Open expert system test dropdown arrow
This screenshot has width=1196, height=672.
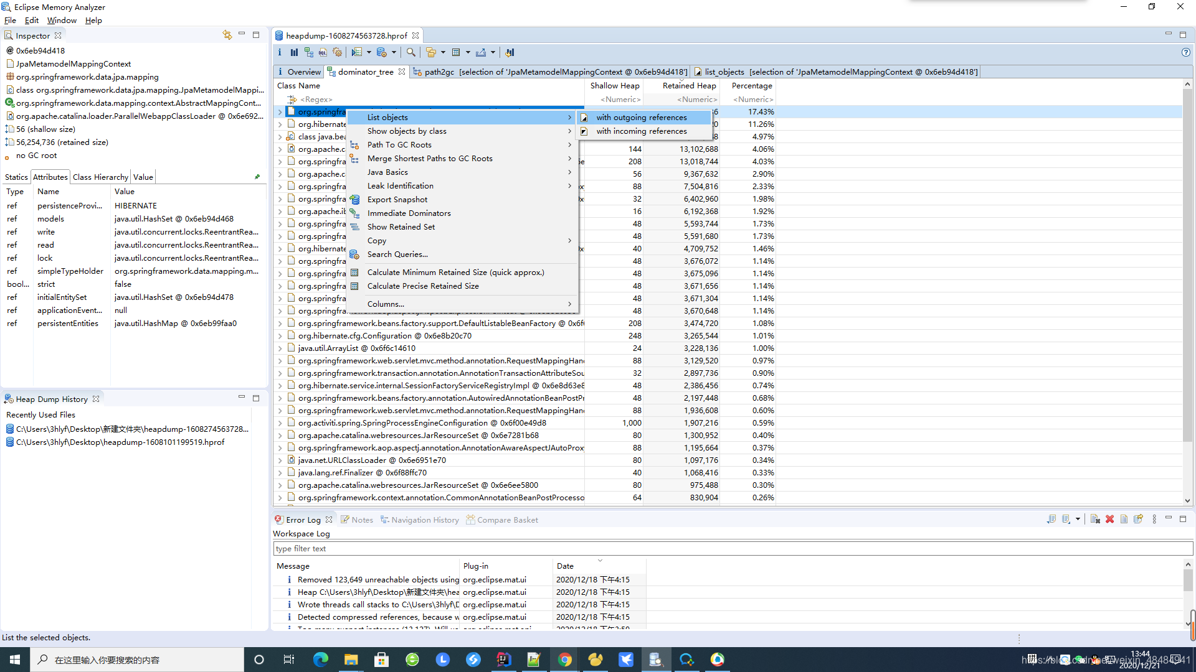pyautogui.click(x=369, y=52)
